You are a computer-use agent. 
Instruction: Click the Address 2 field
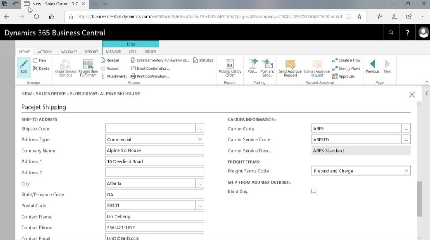coord(155,172)
